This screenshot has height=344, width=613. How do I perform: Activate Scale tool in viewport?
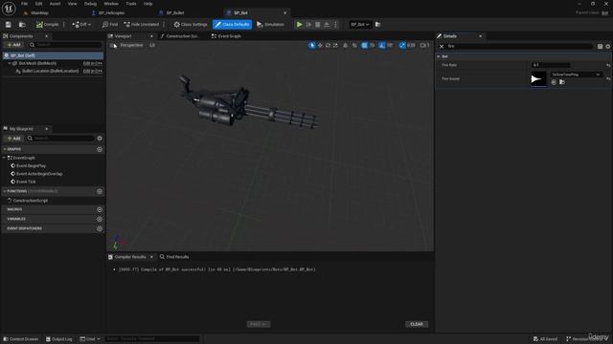pos(335,45)
